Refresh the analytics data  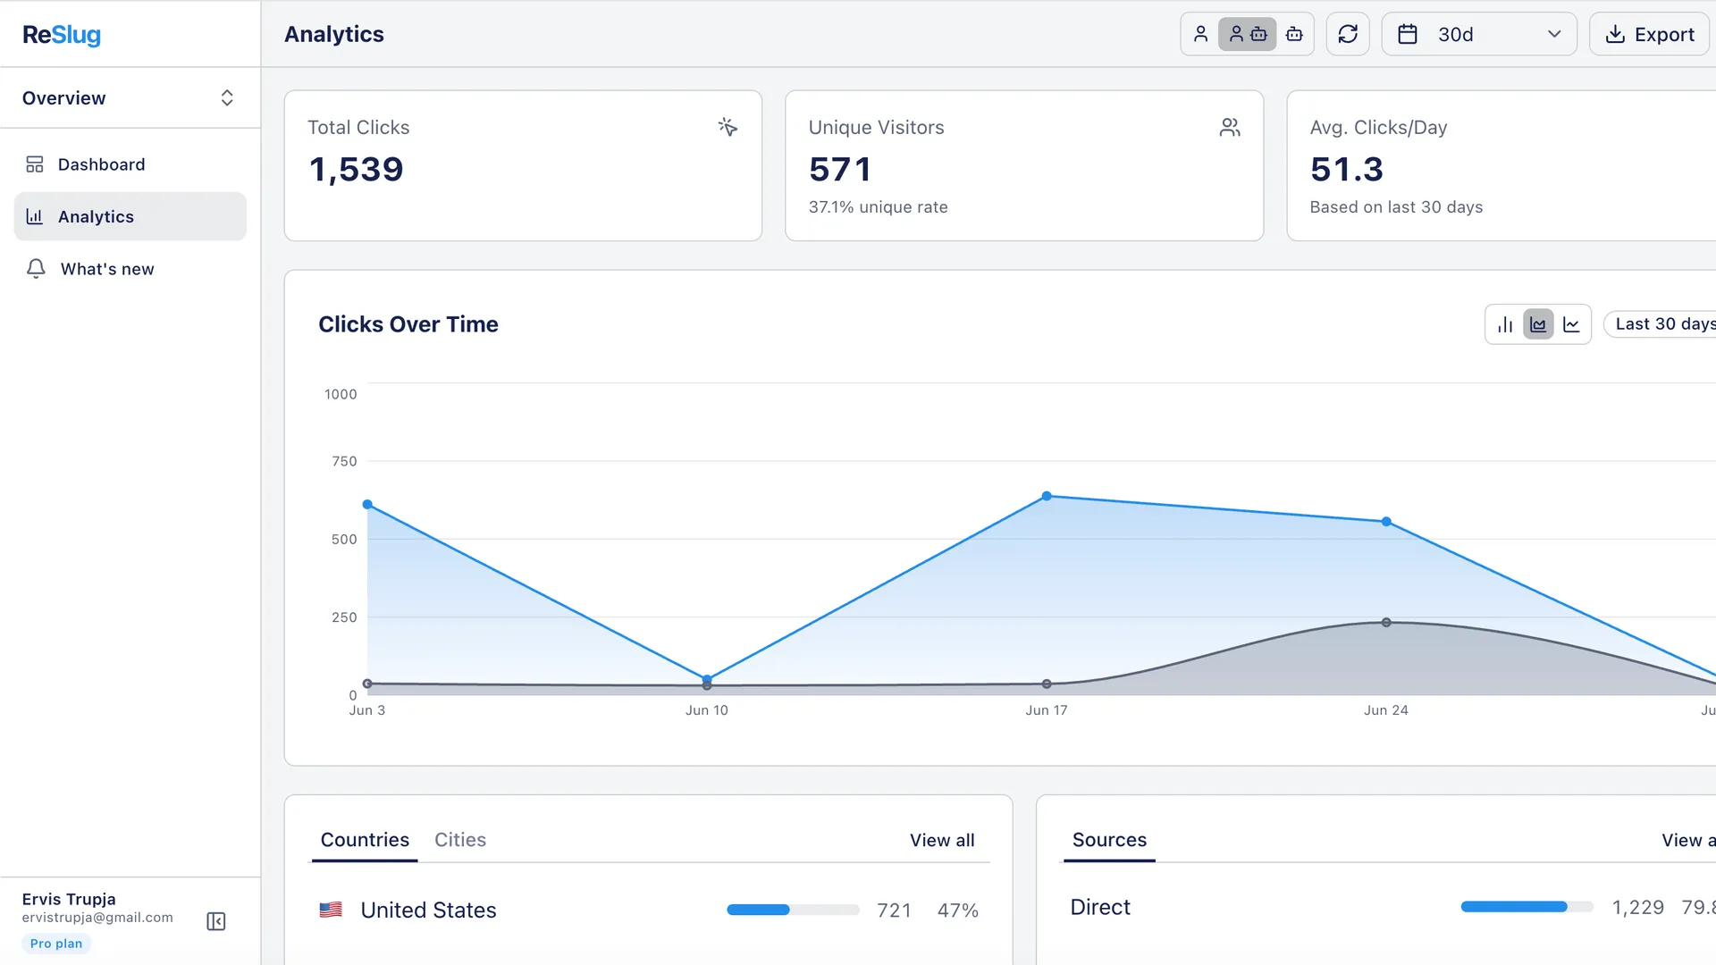[x=1348, y=34]
